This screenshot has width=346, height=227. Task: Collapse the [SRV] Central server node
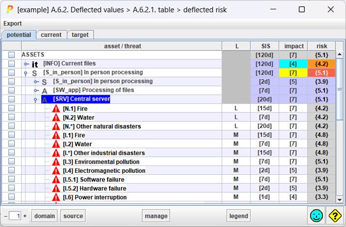[x=35, y=100]
